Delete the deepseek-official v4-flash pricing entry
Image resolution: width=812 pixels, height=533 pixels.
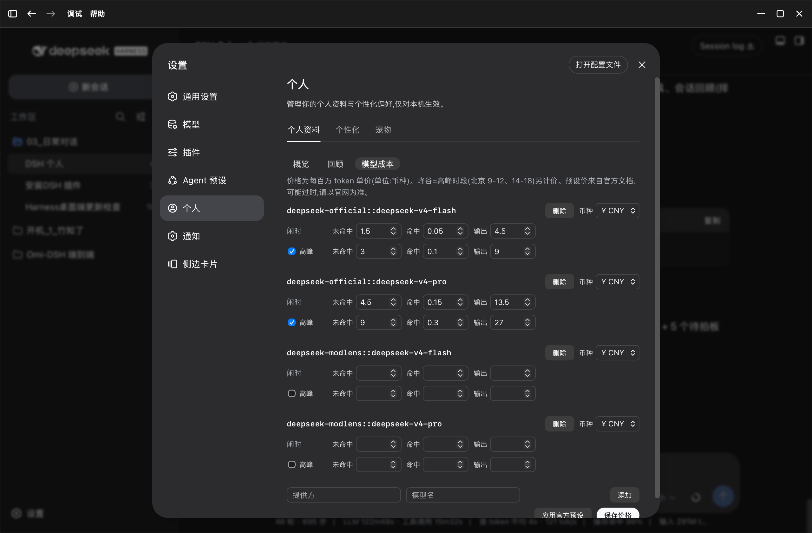coord(559,211)
